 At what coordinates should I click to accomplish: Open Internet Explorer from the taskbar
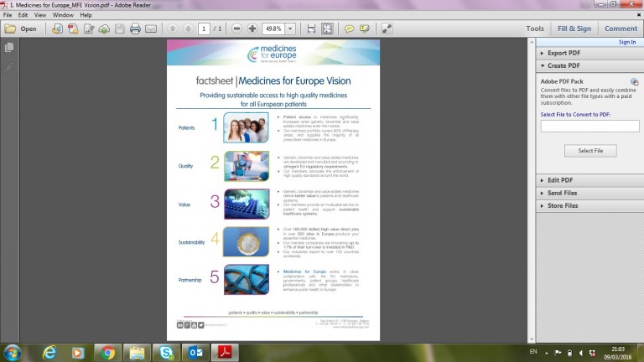(49, 353)
